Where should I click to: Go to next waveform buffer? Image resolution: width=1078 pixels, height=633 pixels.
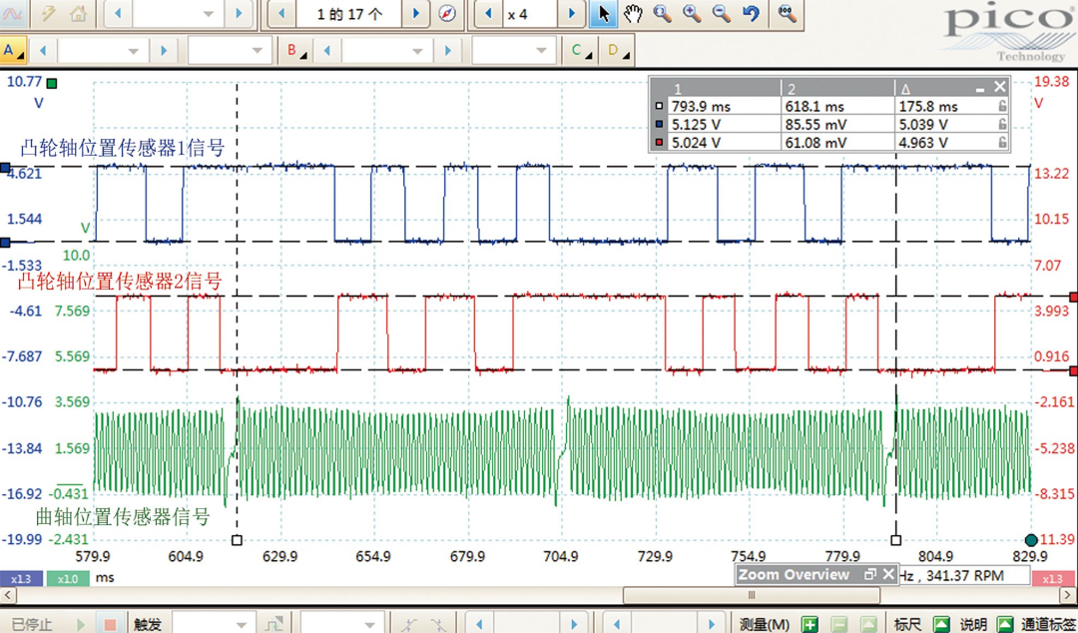click(x=416, y=14)
